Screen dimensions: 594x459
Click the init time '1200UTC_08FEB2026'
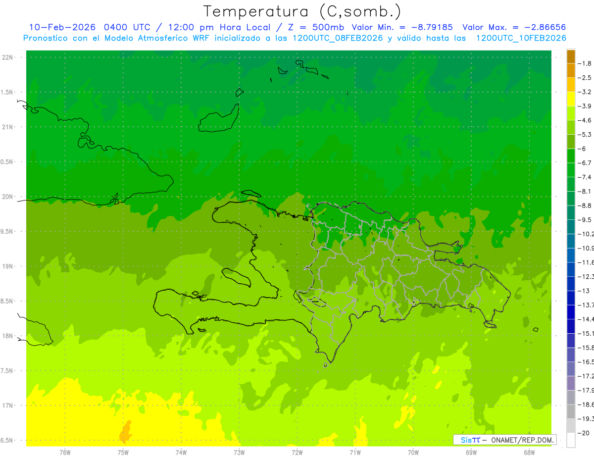tap(338, 38)
